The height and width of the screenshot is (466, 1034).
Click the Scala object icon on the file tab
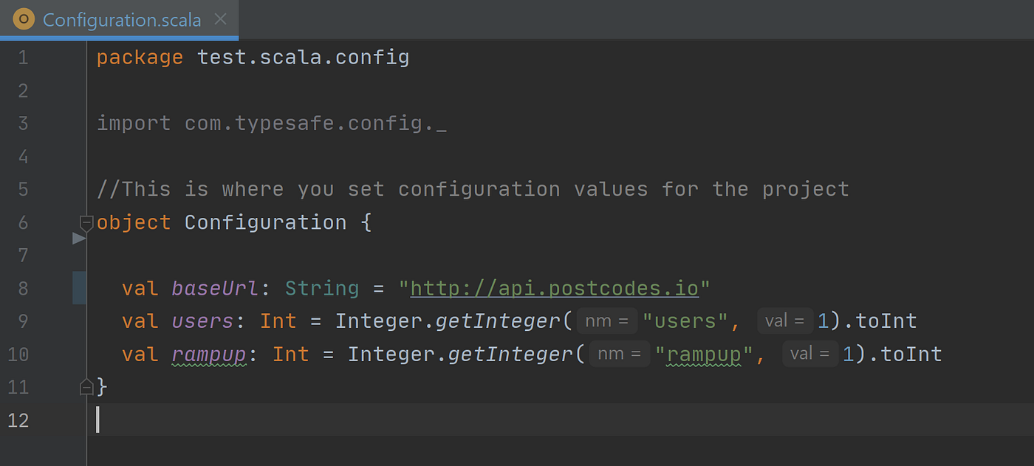click(x=24, y=18)
